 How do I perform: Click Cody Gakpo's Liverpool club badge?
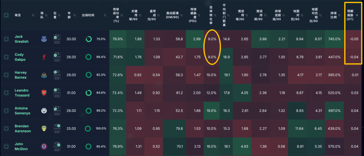[44, 57]
